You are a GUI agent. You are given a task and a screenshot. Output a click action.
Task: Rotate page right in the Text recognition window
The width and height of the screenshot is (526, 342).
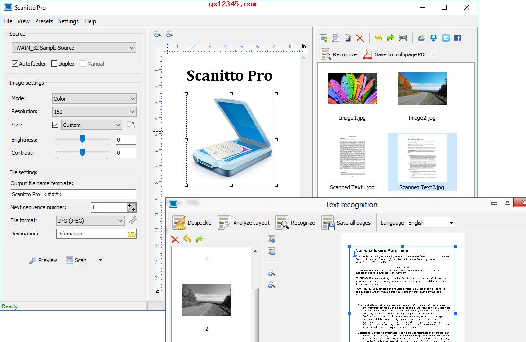tap(200, 239)
